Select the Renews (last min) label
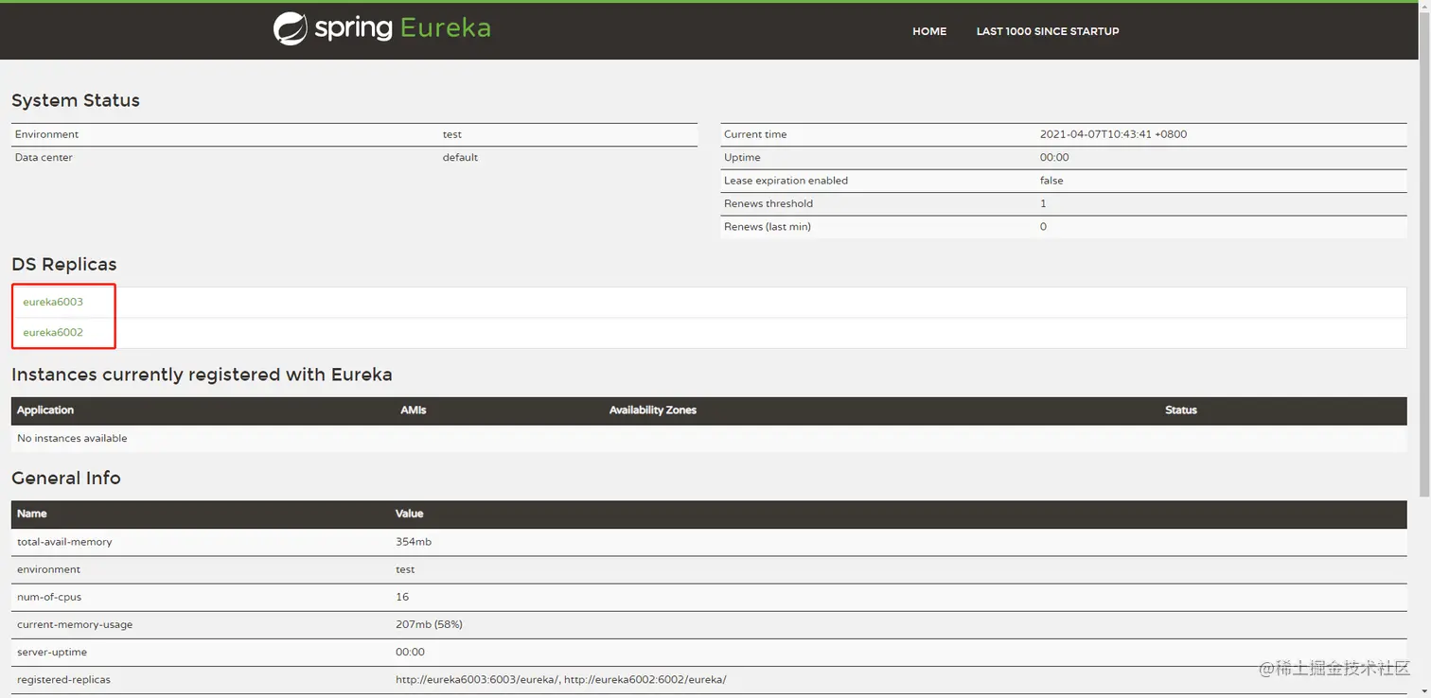The height and width of the screenshot is (698, 1431). [768, 226]
